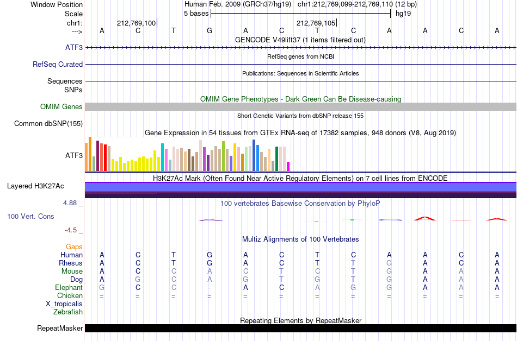This screenshot has width=517, height=341.
Task: Click the large red PhyloP conservation peak
Action: (425, 218)
